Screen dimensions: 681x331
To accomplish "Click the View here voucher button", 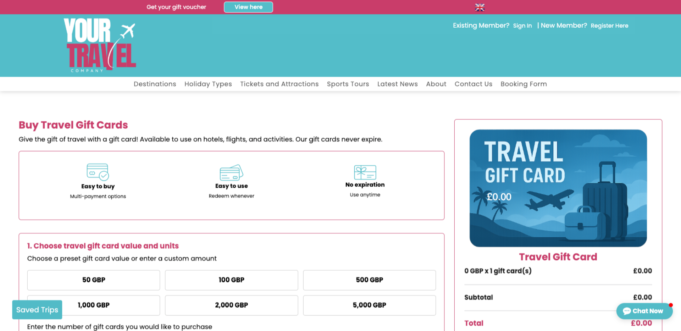I will (x=248, y=7).
